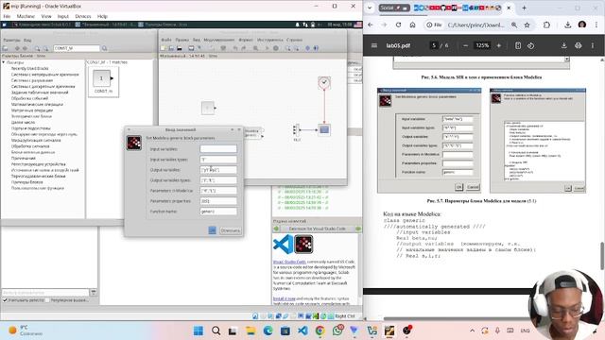605x340 pixels.
Task: Open Chrome home page icon
Action: [412, 25]
